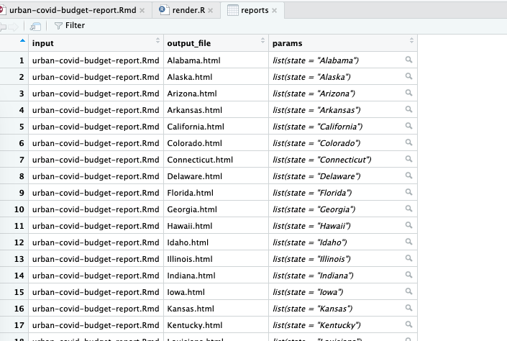Inspect params list for Florida row
The width and height of the screenshot is (507, 341).
(408, 192)
